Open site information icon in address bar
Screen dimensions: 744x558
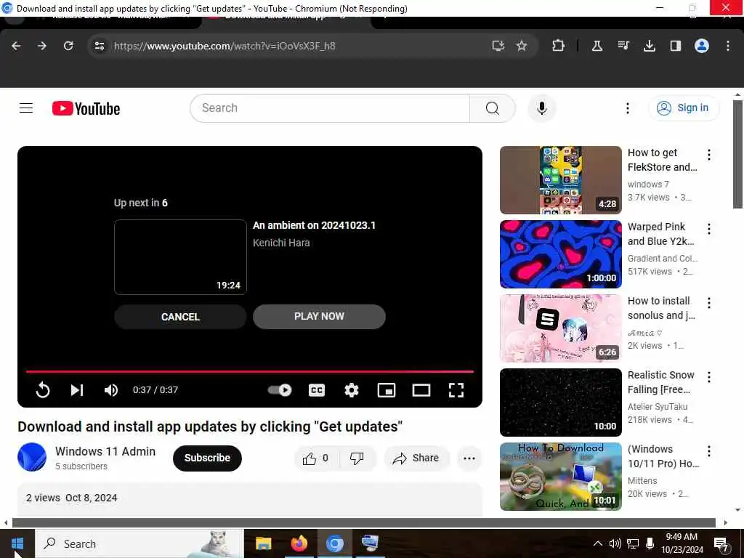[99, 46]
